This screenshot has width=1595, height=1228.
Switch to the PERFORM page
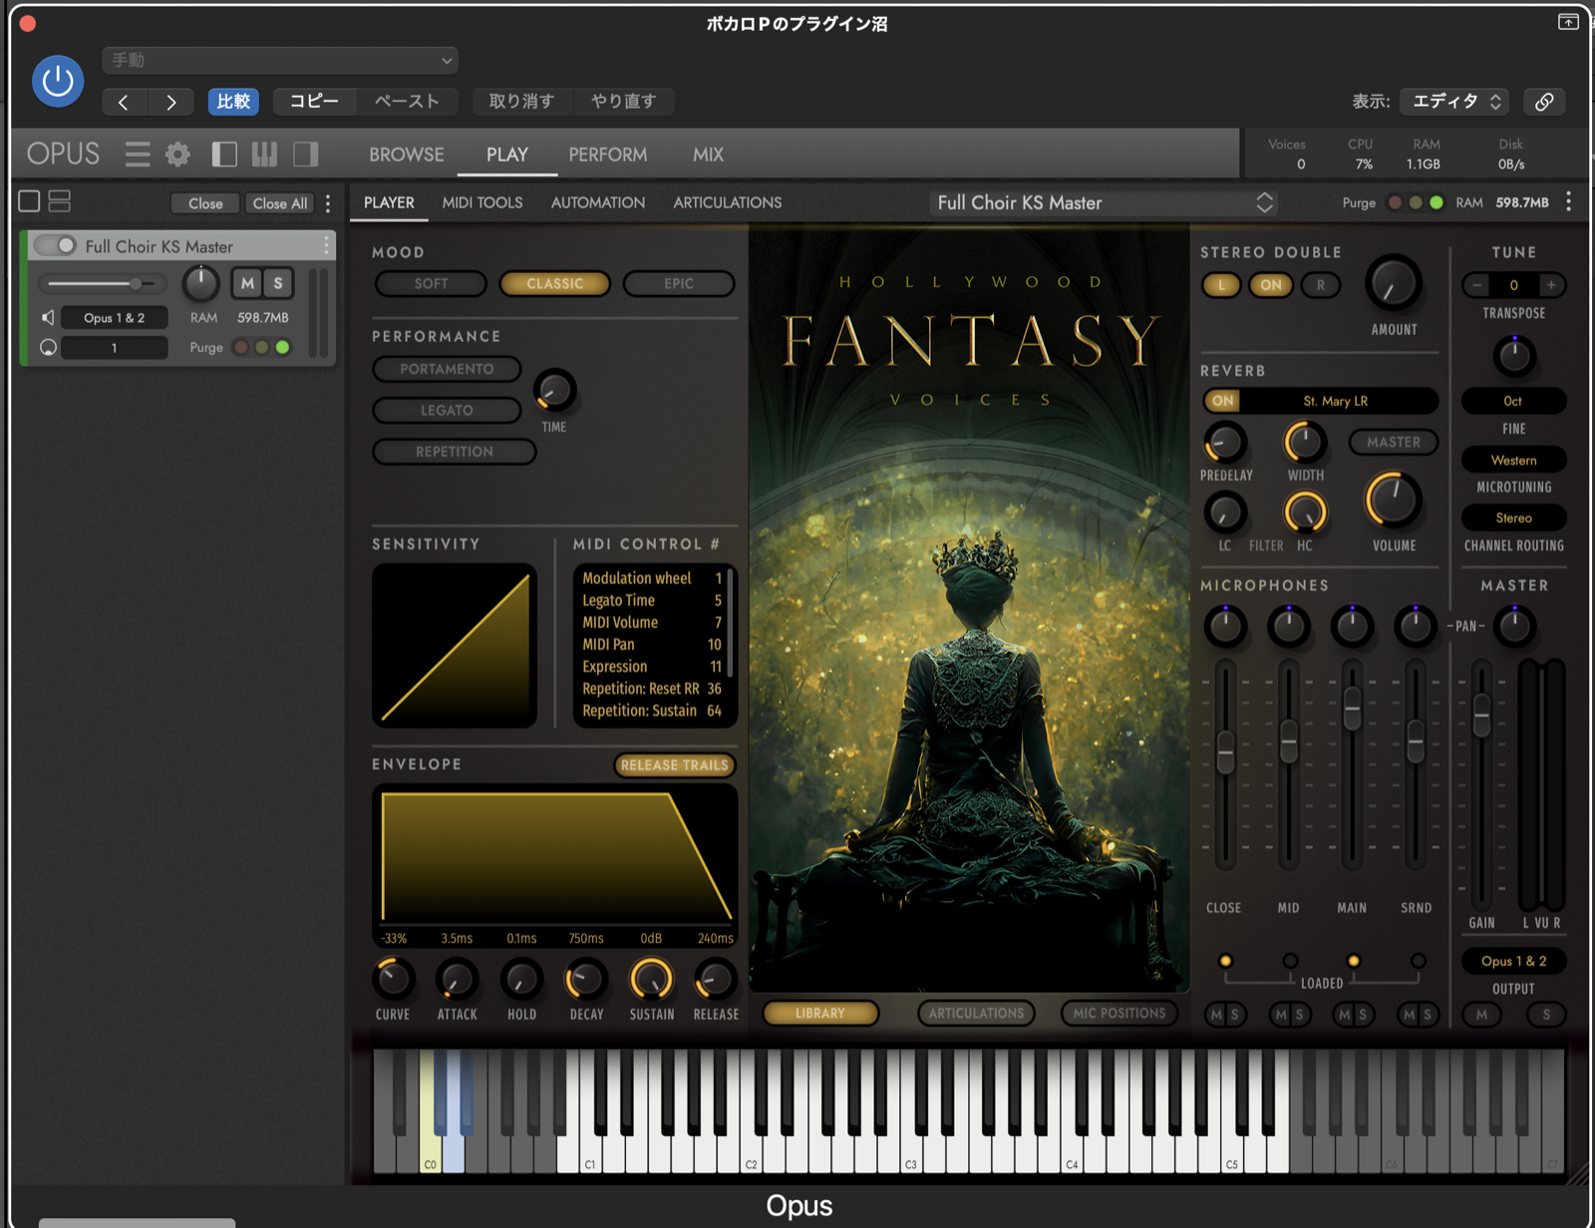[x=608, y=154]
